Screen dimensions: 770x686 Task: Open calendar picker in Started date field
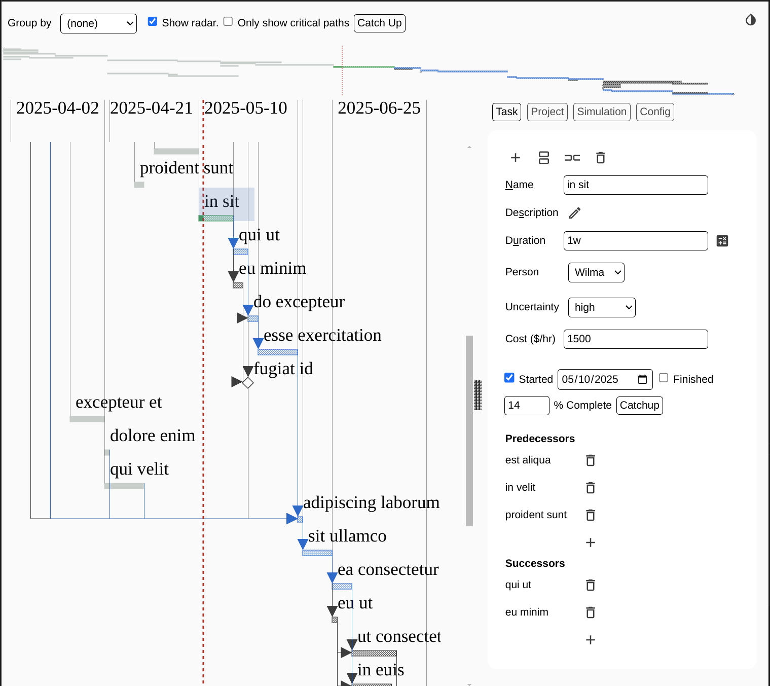pyautogui.click(x=642, y=379)
